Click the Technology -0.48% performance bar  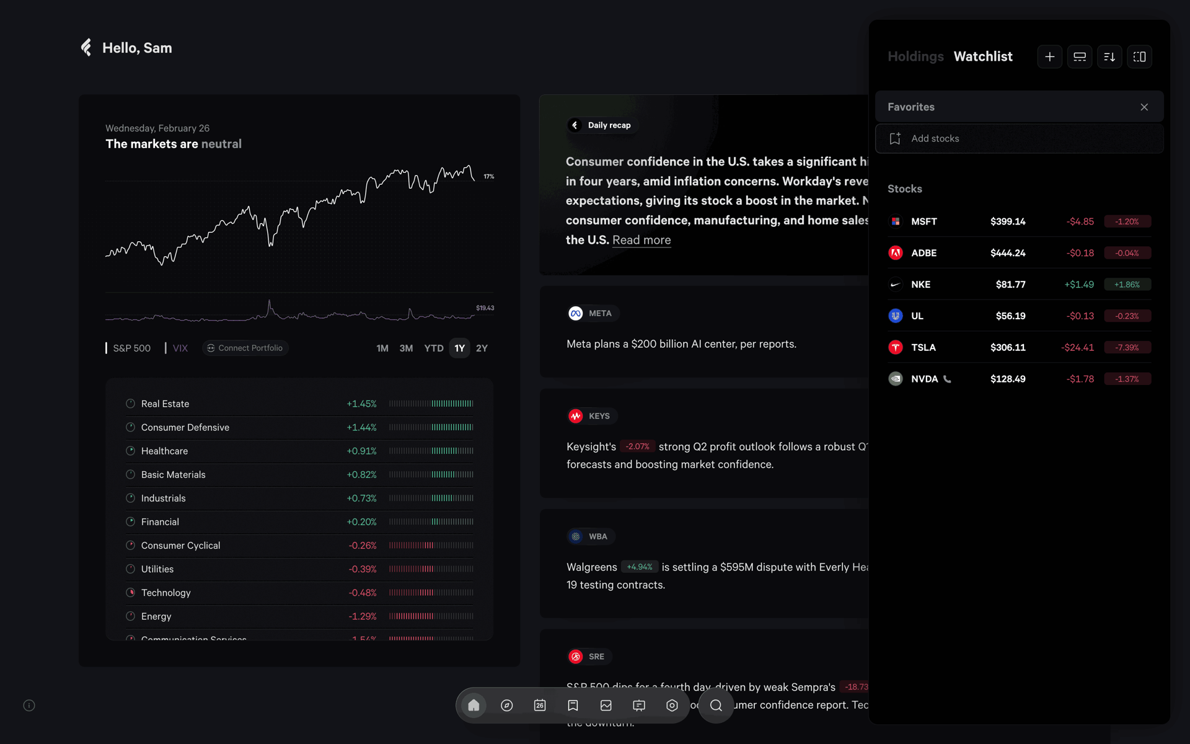(431, 593)
